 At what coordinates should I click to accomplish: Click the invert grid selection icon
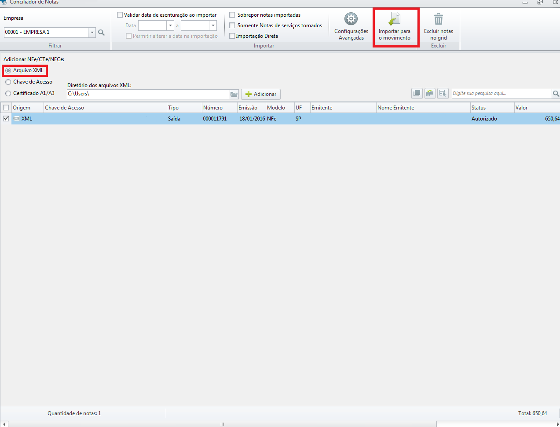tap(429, 93)
